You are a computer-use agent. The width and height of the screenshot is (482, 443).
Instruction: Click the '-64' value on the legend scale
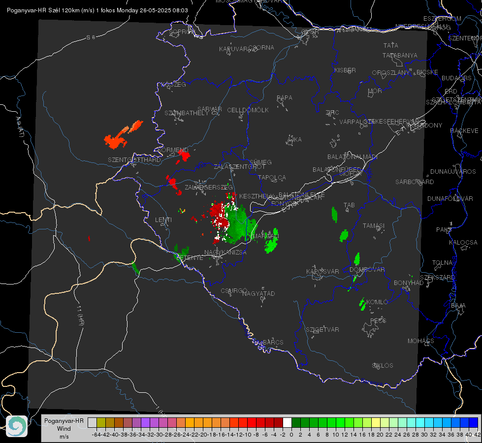tap(96, 435)
